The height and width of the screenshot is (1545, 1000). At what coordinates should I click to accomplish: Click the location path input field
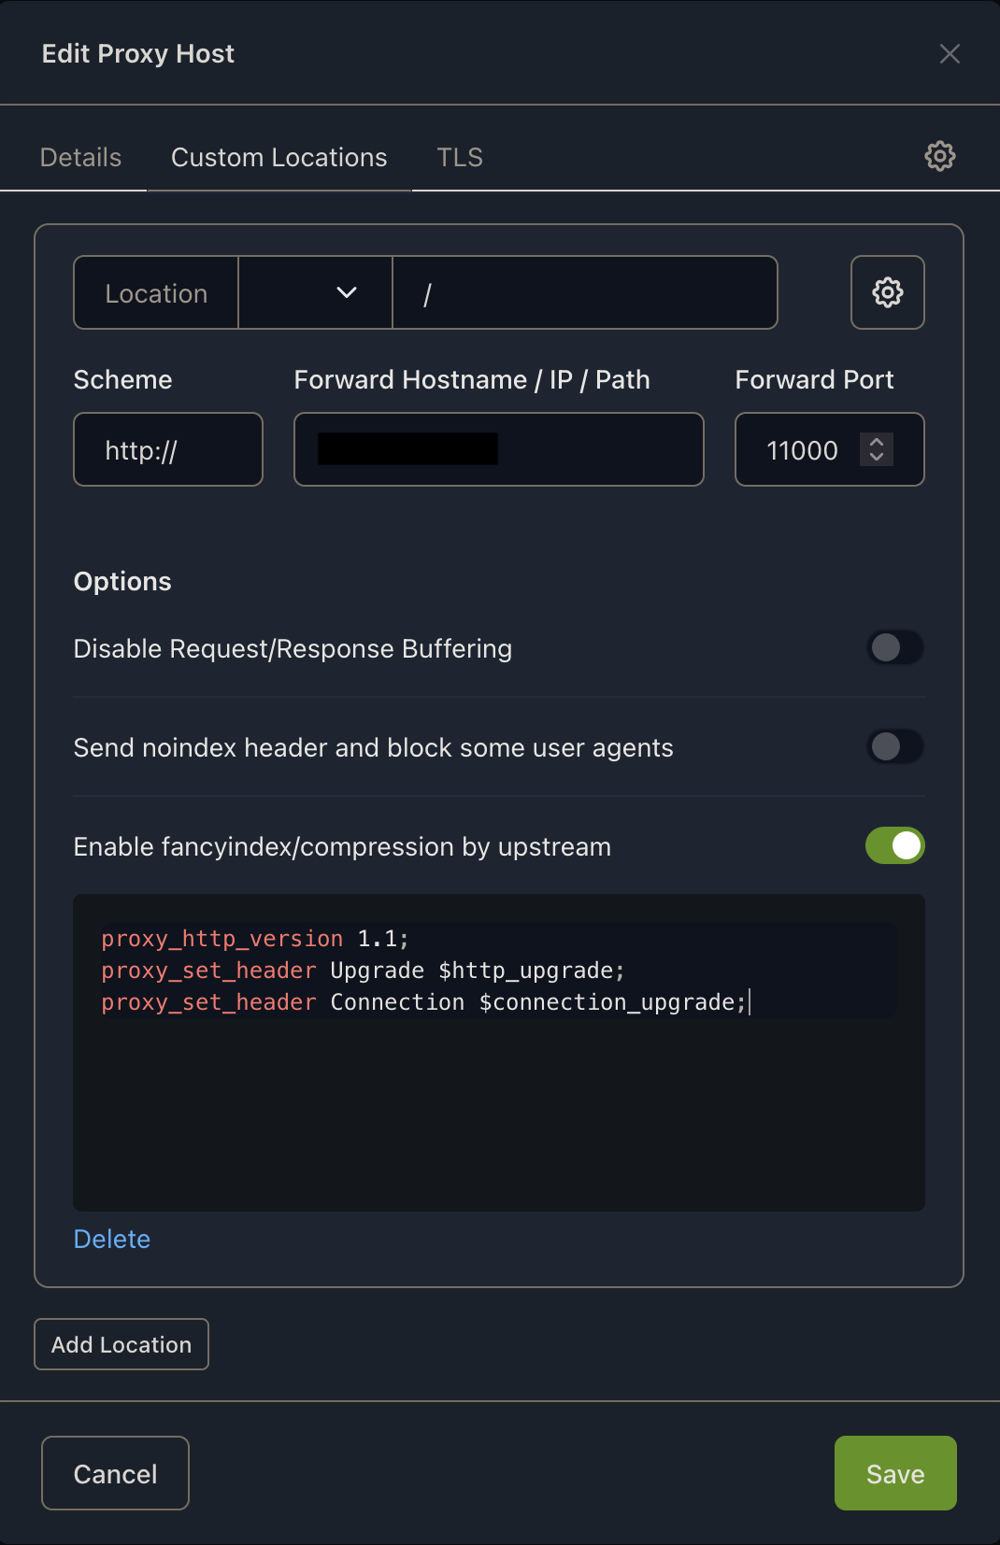coord(584,292)
